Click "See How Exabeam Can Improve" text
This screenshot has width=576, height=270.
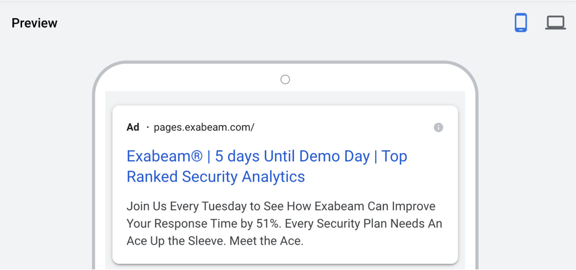tap(350, 206)
